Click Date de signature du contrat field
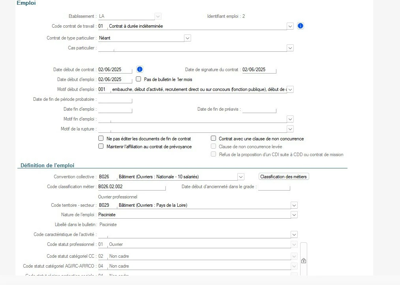This screenshot has width=400, height=287. (x=259, y=70)
